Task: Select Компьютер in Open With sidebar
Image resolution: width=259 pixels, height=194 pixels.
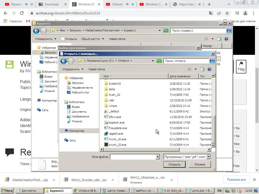Action: 77,131
